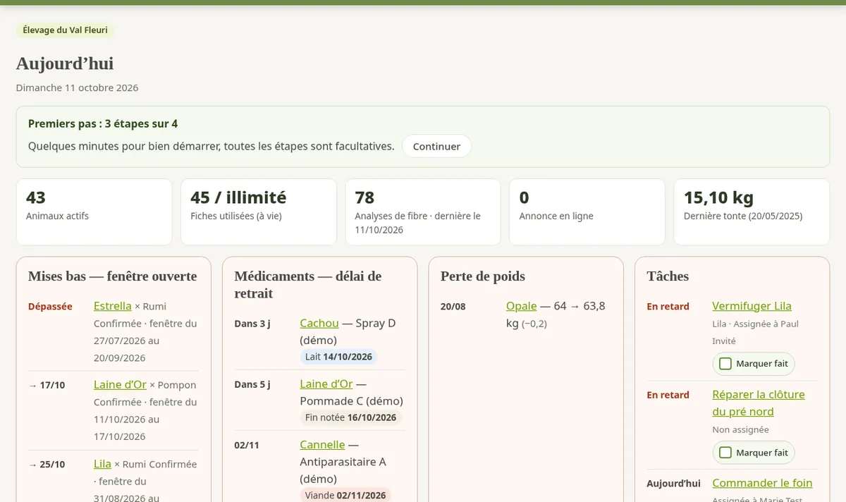846x502 pixels.
Task: Open Laine d'Or in the Mises bas card
Action: click(x=120, y=384)
